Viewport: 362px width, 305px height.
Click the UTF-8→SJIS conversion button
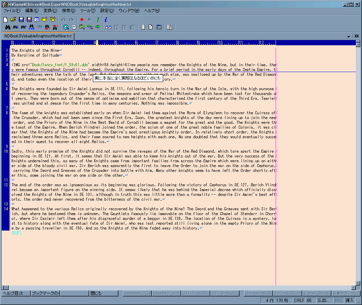[225, 293]
